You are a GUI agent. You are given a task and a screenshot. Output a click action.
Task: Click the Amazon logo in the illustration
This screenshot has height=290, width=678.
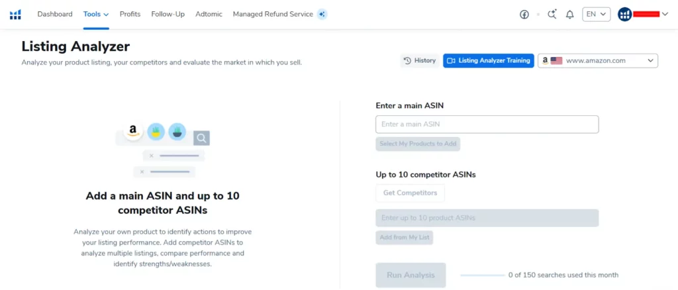(x=133, y=131)
